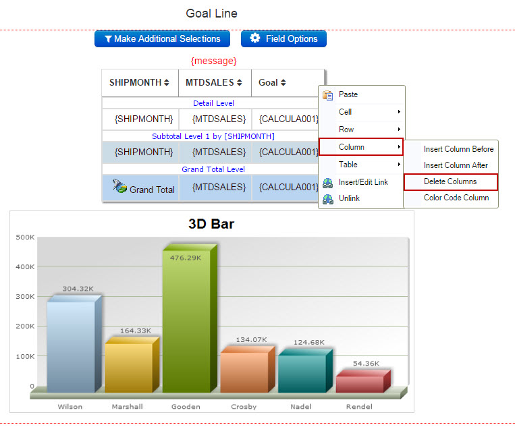Click the {message} placeholder text

(x=214, y=61)
